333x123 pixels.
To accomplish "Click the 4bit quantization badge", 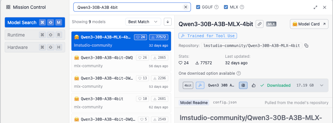I will [188, 85].
